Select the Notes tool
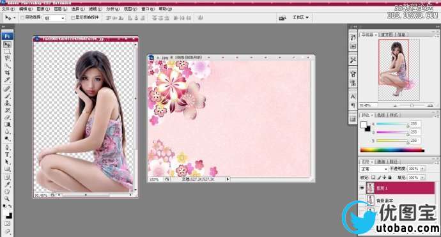This screenshot has width=441, height=237. 7,177
